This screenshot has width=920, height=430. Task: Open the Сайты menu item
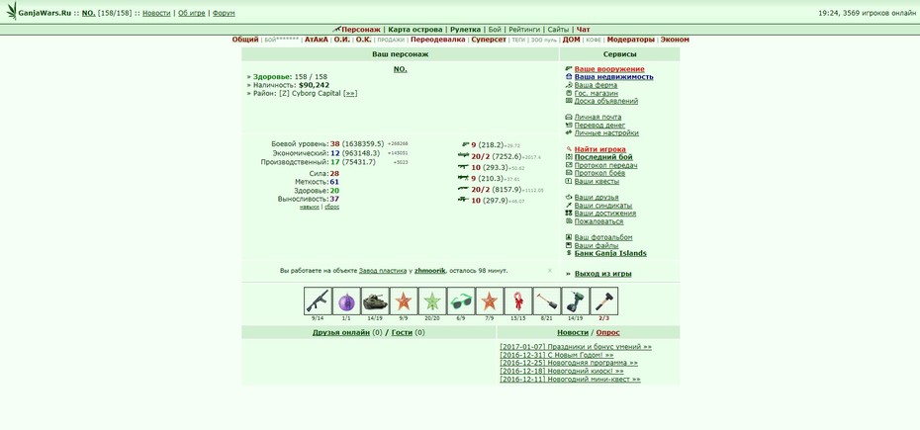click(558, 30)
